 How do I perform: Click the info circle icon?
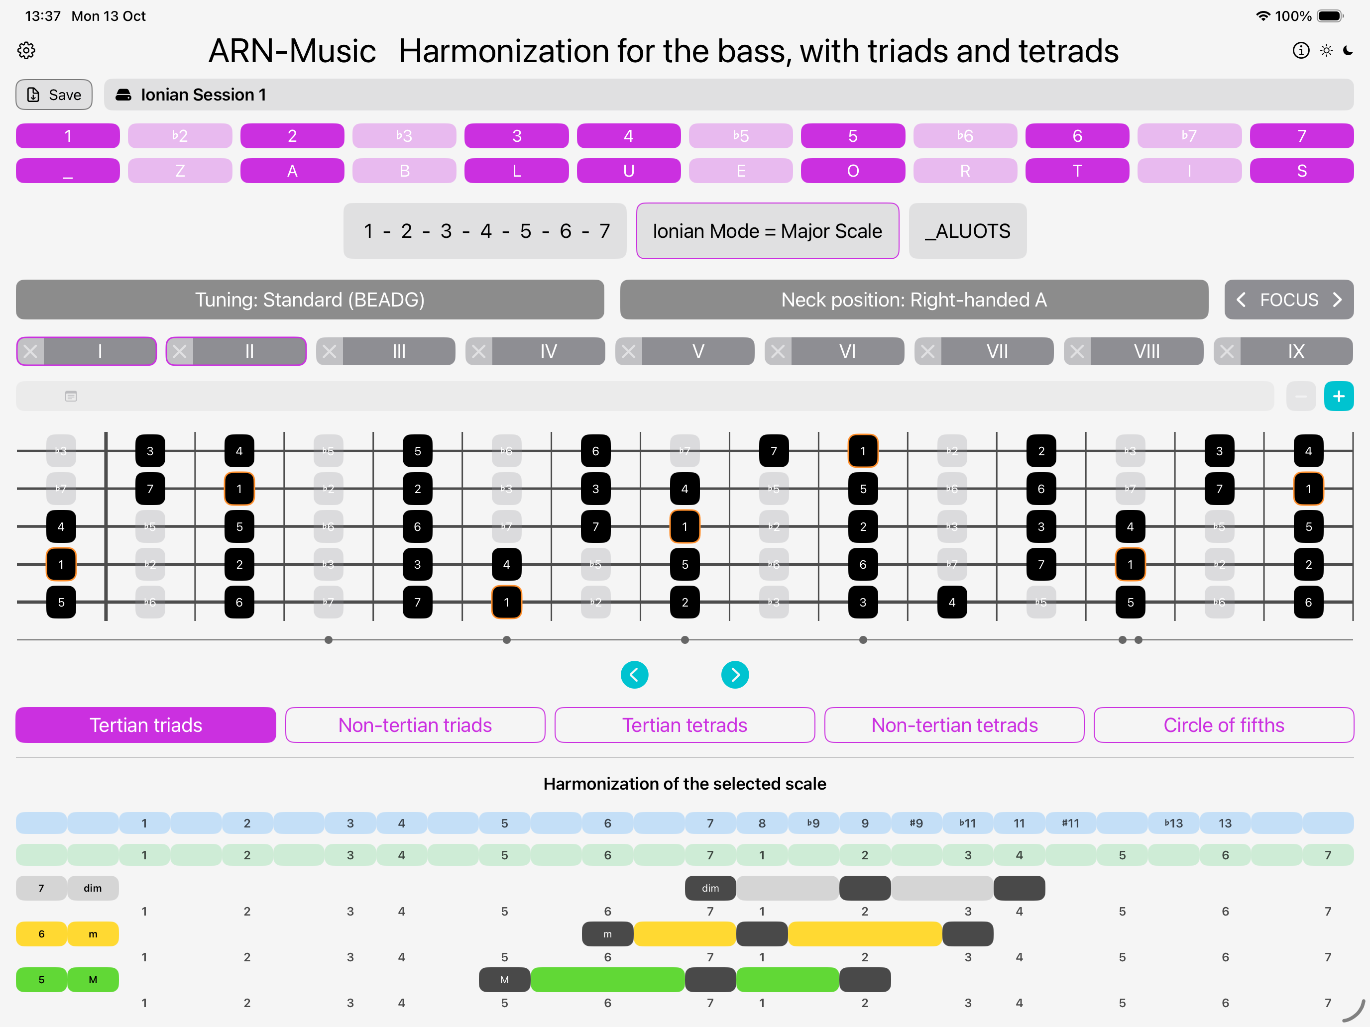pyautogui.click(x=1301, y=50)
